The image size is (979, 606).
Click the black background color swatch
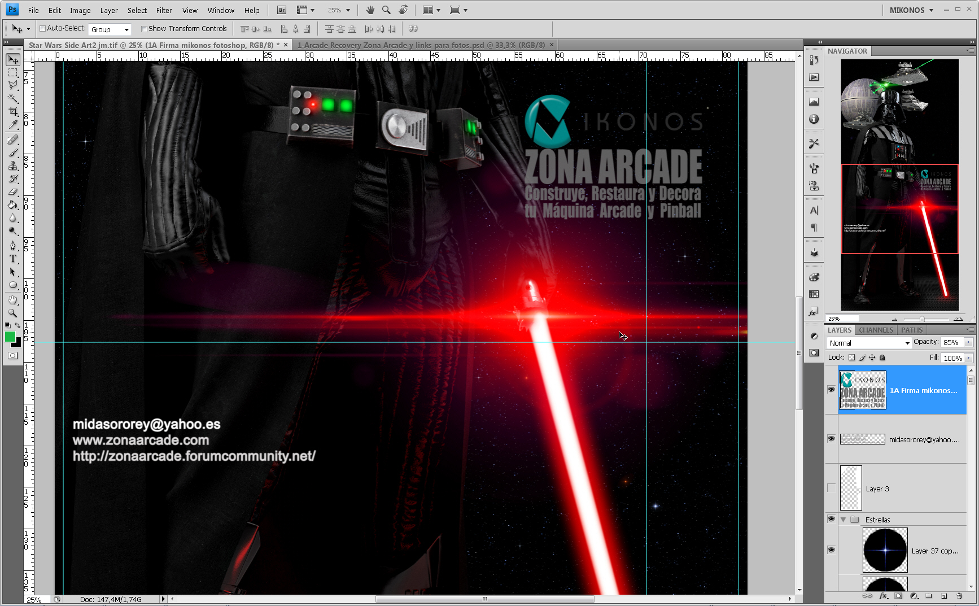(x=18, y=343)
